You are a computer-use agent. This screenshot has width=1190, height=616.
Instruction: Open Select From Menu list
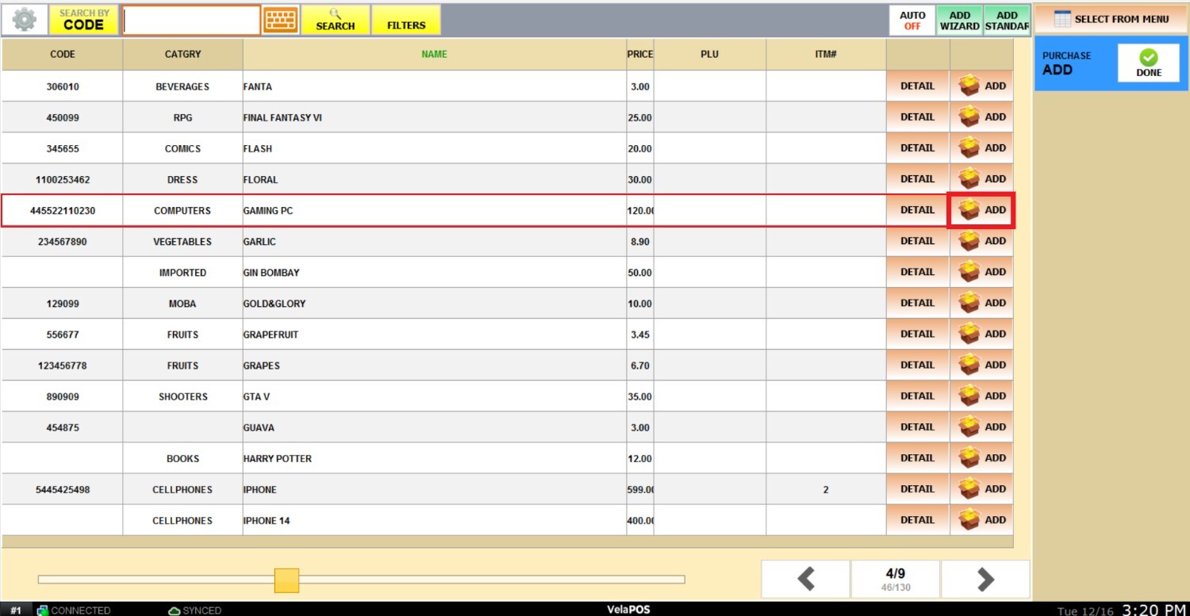click(1111, 19)
